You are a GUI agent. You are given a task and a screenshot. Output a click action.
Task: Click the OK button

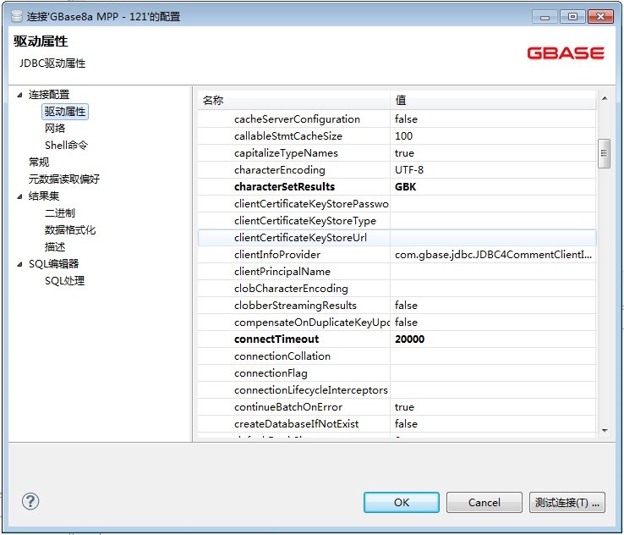402,502
